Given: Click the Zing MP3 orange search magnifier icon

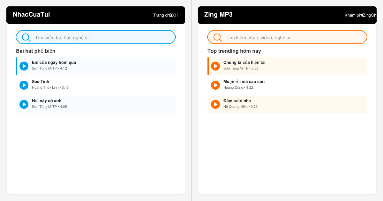Looking at the screenshot, I should (218, 38).
